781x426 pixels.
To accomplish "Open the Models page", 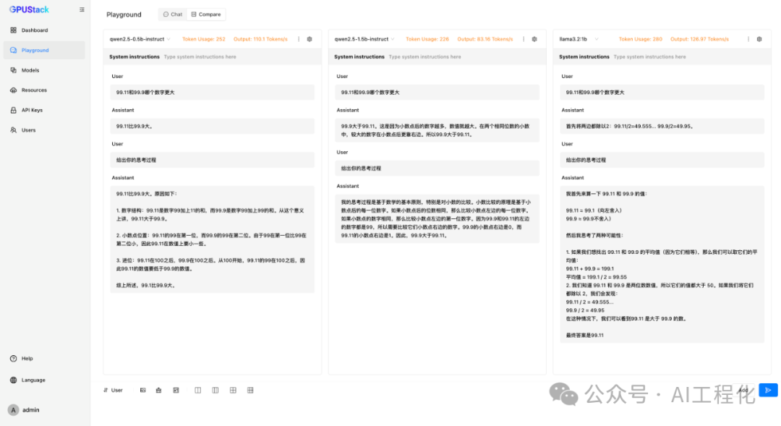I will point(44,70).
